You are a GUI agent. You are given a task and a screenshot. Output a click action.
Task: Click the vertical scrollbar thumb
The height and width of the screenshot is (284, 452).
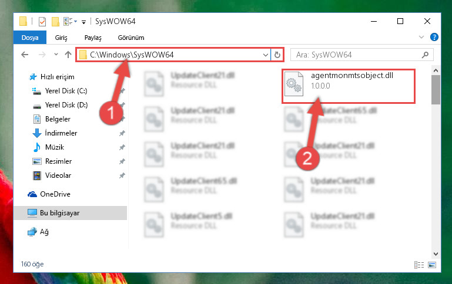436,90
